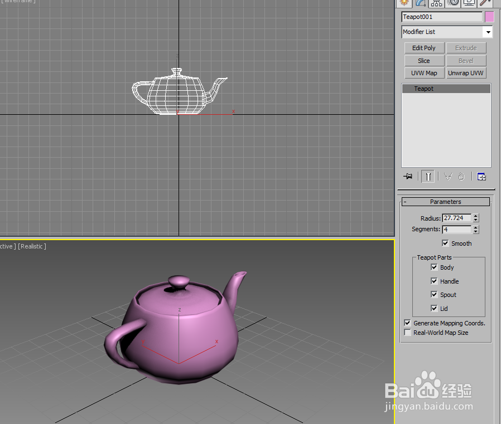
Task: Enable Real-World Map Size checkbox
Action: coord(407,333)
